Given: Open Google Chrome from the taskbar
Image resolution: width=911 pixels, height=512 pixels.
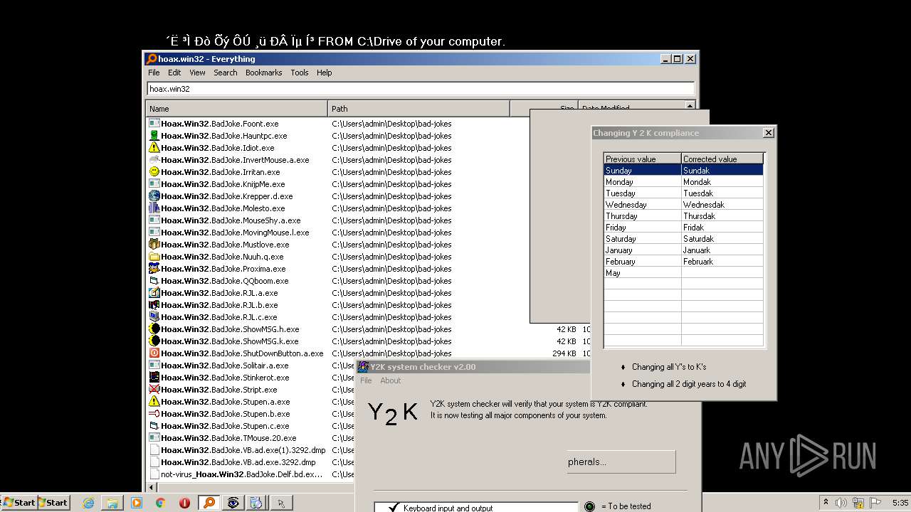Looking at the screenshot, I should (160, 503).
